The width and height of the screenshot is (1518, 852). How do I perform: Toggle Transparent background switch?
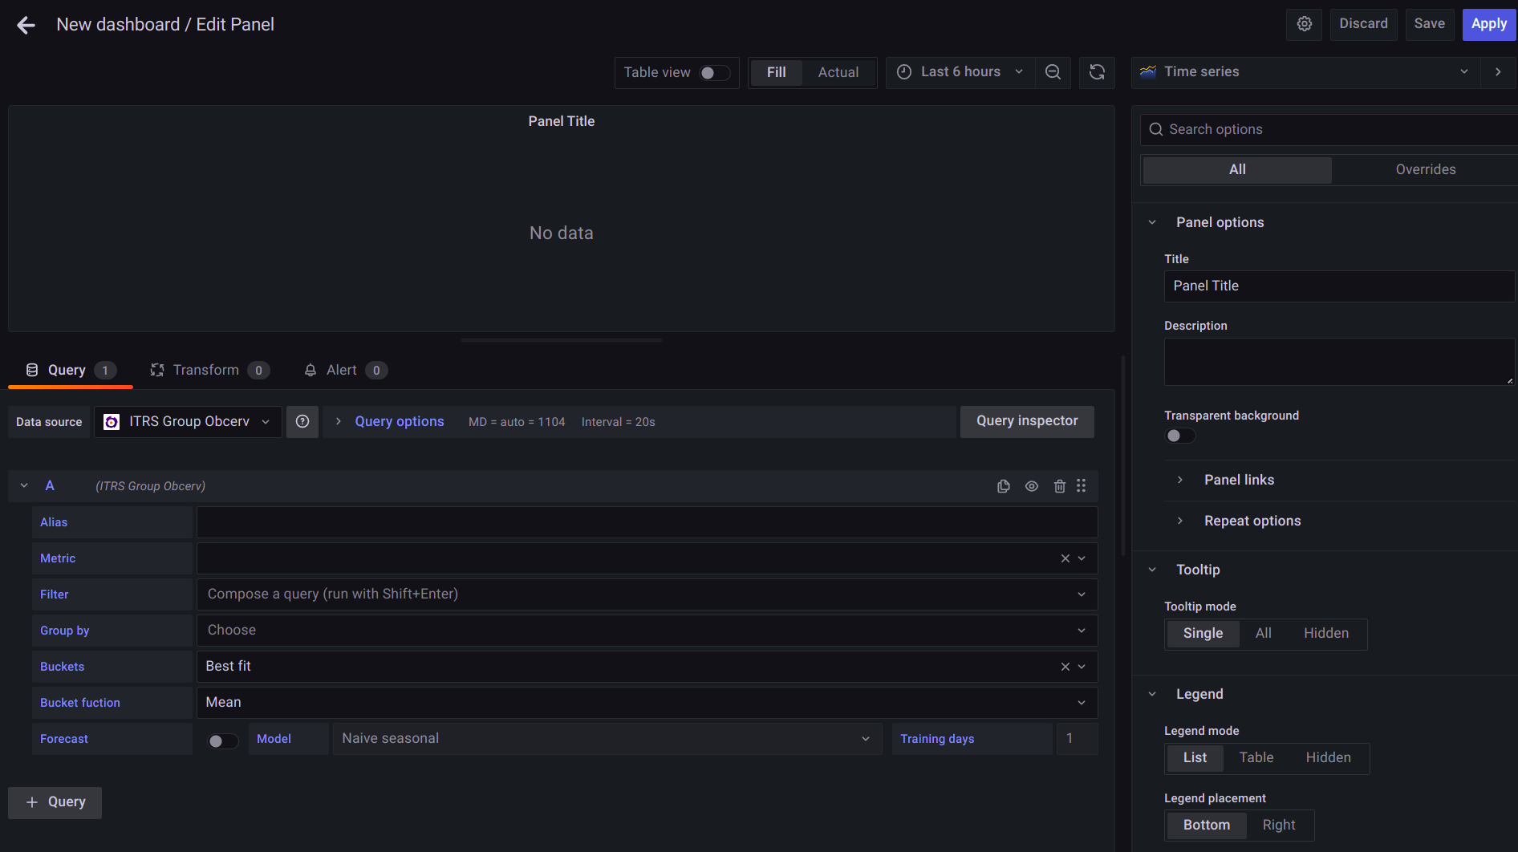point(1180,436)
